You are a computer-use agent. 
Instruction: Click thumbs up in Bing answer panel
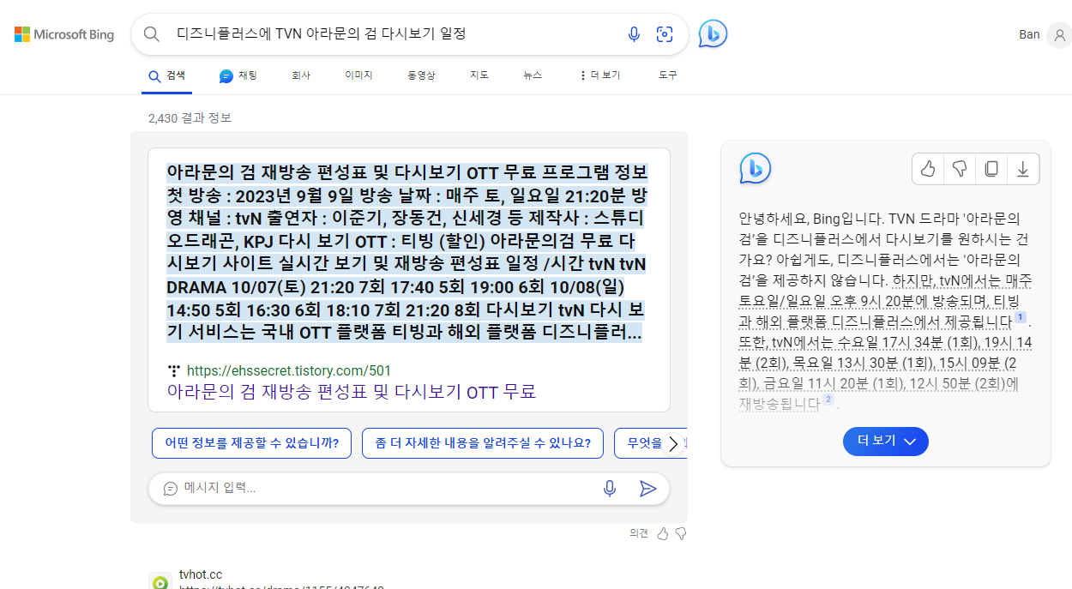[x=928, y=169]
